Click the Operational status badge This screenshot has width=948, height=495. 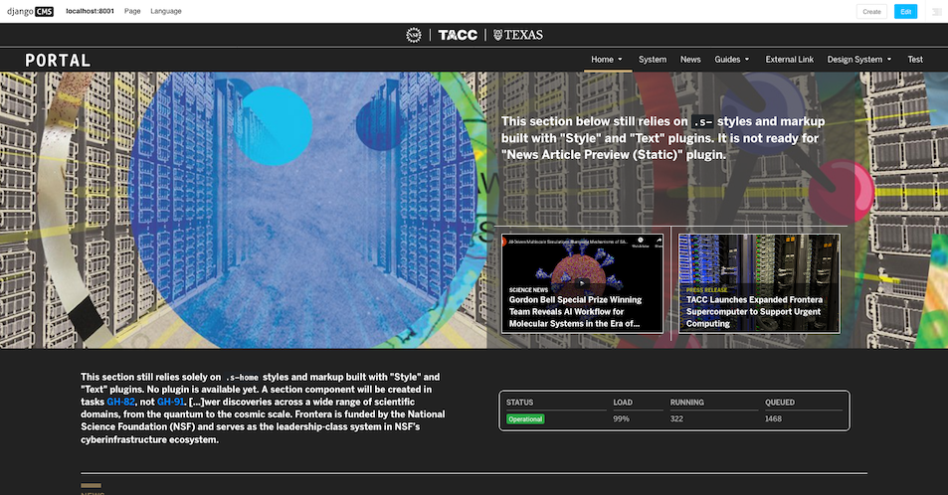525,419
